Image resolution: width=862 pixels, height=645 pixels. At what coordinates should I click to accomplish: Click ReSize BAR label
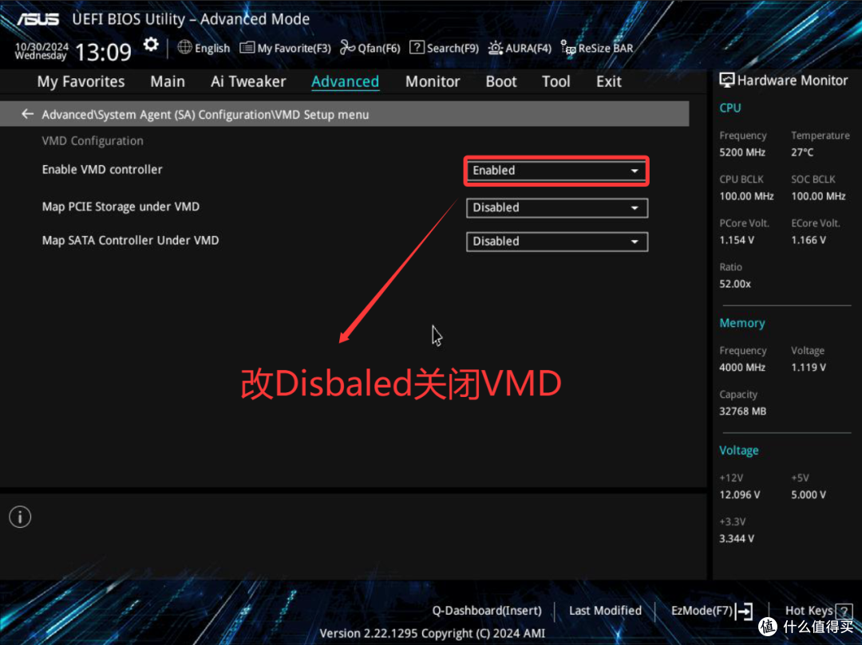[x=606, y=49]
